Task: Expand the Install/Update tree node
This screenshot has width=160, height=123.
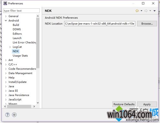Action: coord(6,82)
